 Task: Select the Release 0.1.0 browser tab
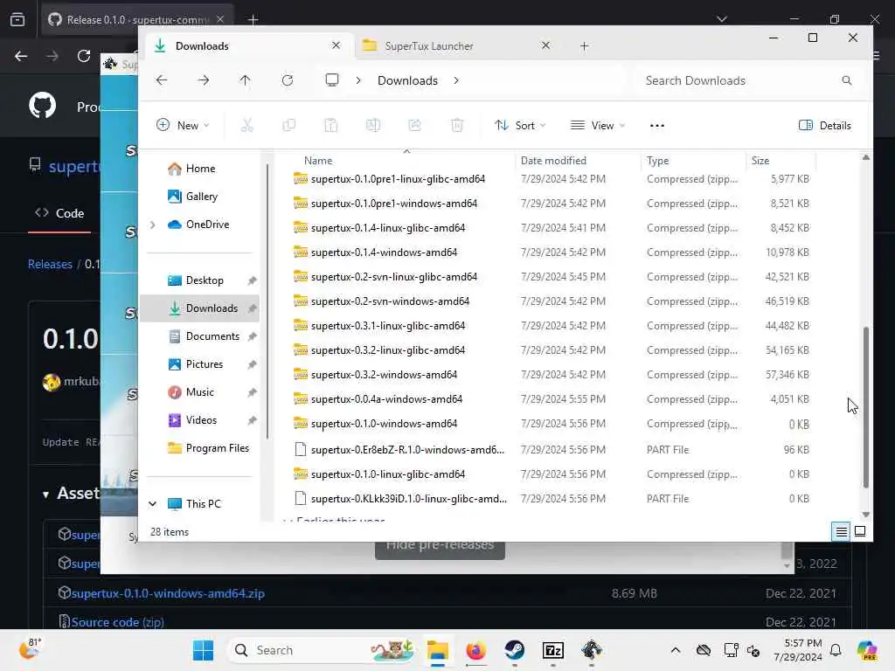pyautogui.click(x=137, y=20)
